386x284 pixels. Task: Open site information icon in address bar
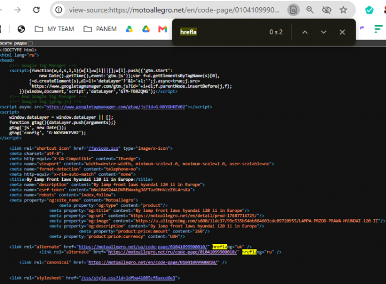(x=58, y=10)
